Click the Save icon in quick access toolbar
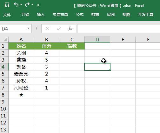This screenshot has width=160, height=133. pos(7,5)
